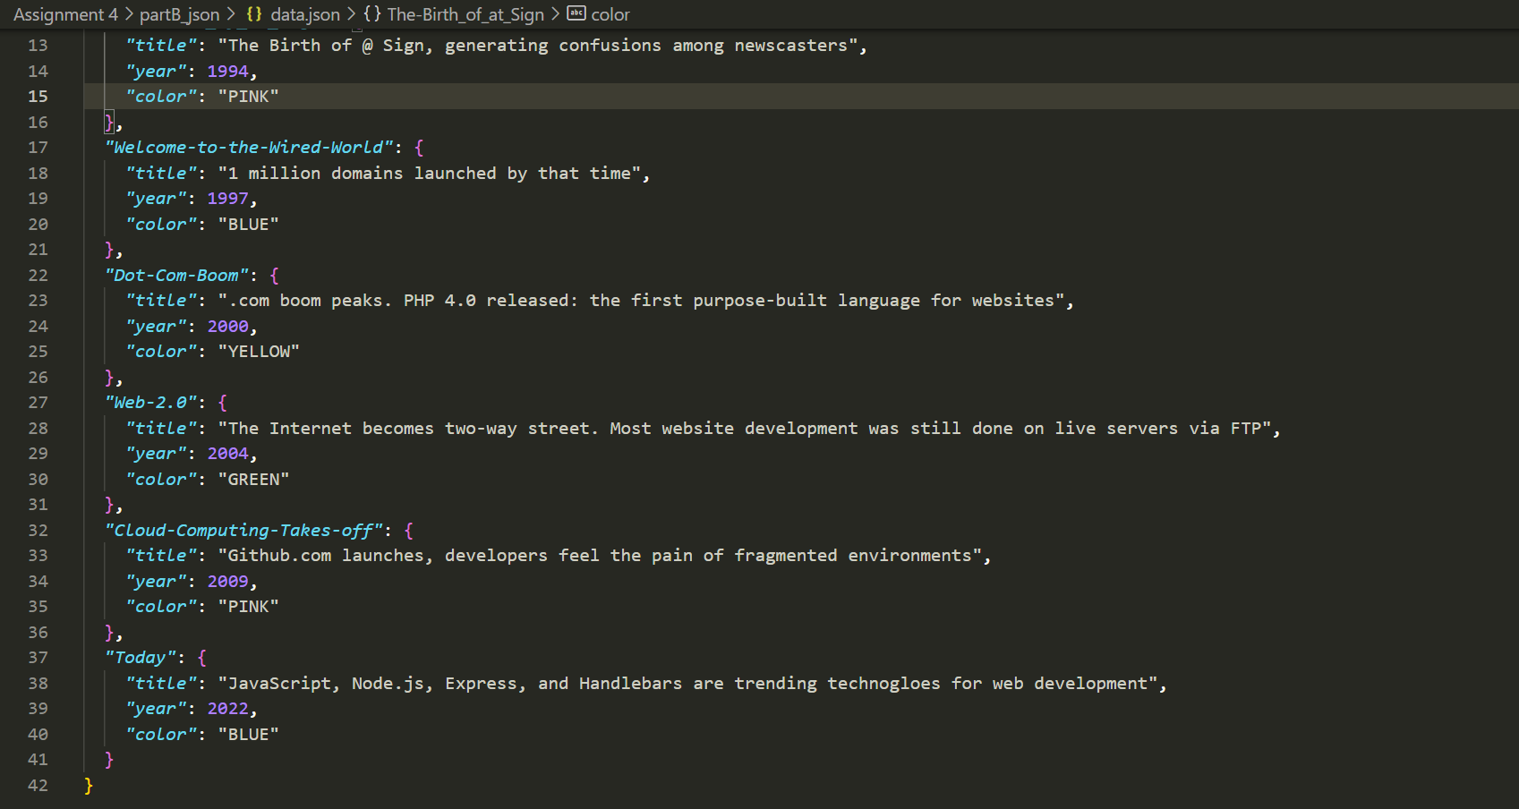Click the closing brace on line 42
The width and height of the screenshot is (1519, 809).
pos(89,785)
